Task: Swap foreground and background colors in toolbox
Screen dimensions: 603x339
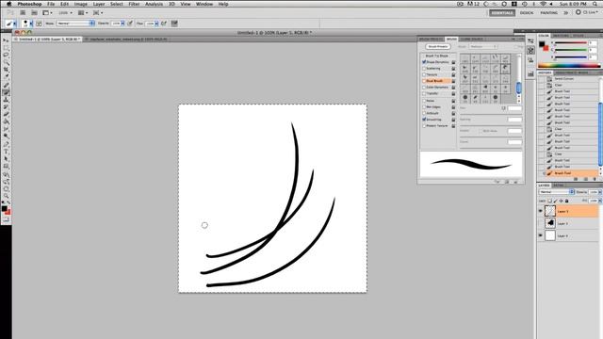Action: coord(8,203)
